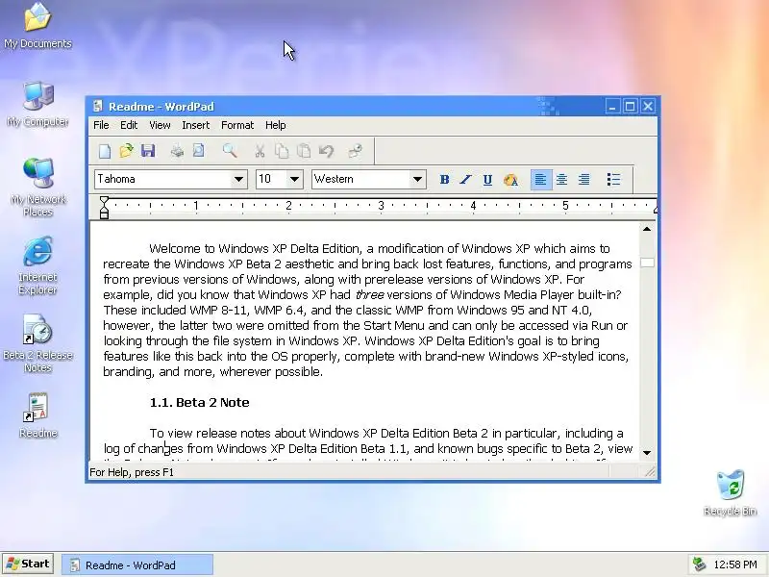
Task: Toggle Bold formatting
Action: [x=444, y=180]
